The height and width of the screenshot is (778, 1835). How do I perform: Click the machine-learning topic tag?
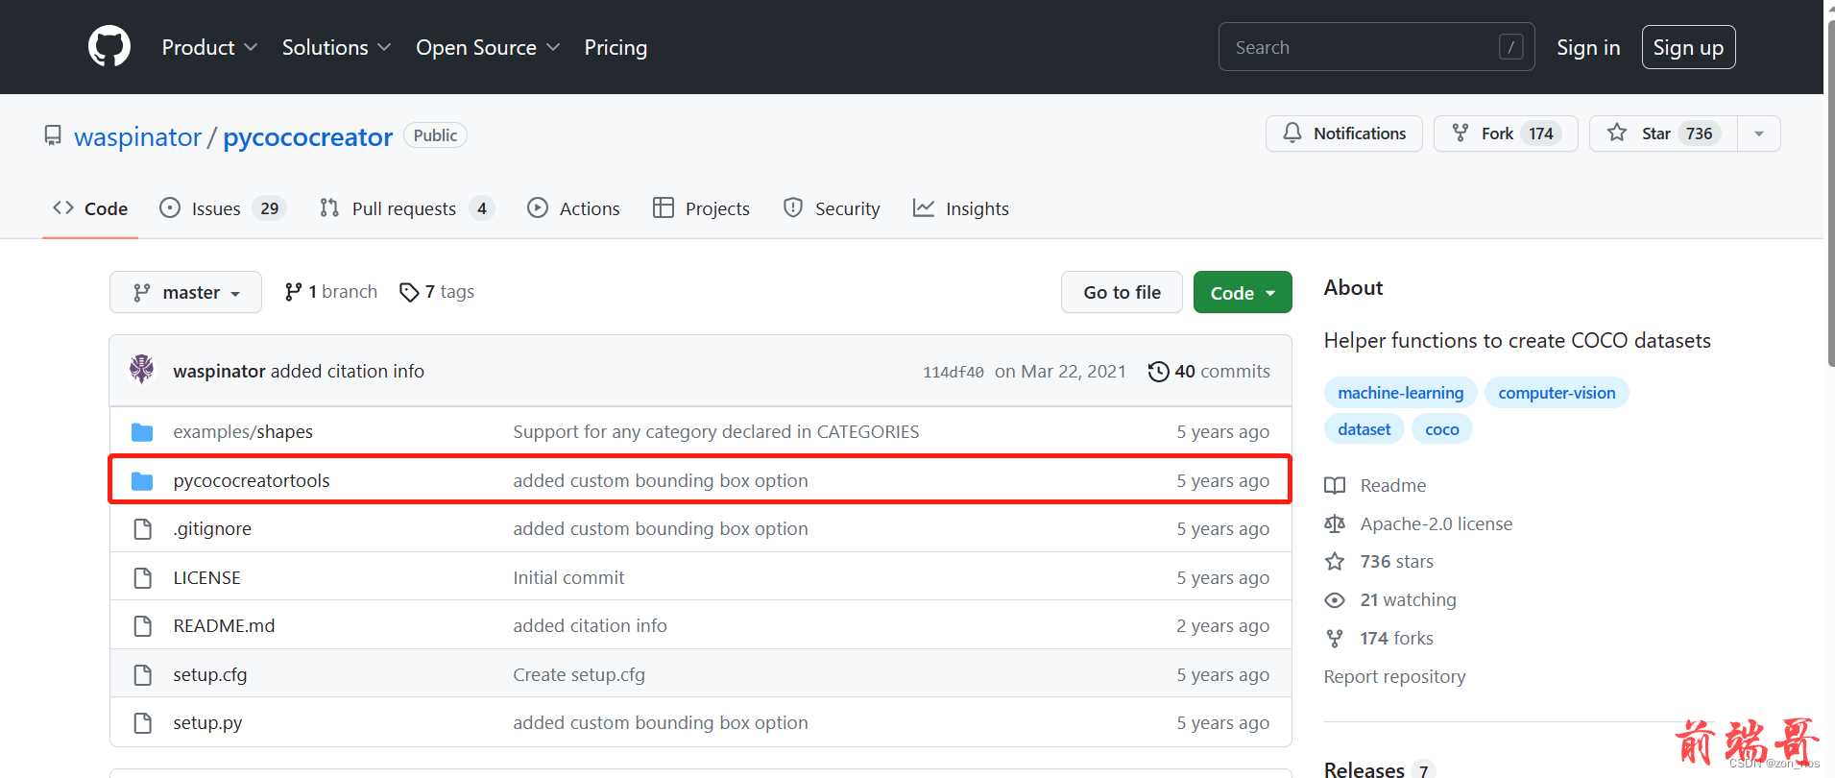1400,393
